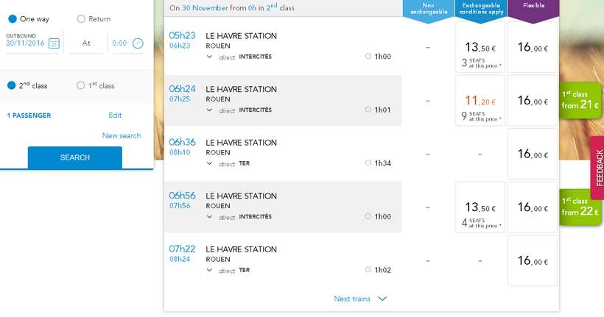Select the Return trip option

click(x=81, y=18)
